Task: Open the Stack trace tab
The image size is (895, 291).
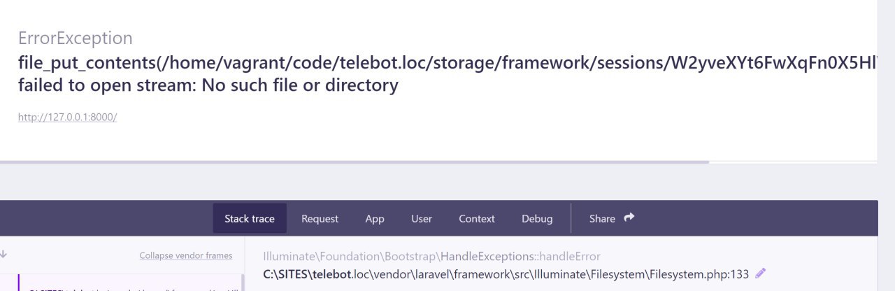Action: click(x=250, y=219)
